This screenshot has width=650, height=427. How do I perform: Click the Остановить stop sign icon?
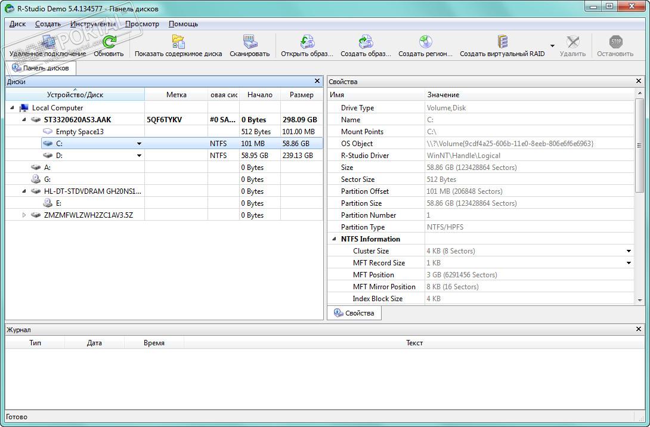[x=615, y=42]
